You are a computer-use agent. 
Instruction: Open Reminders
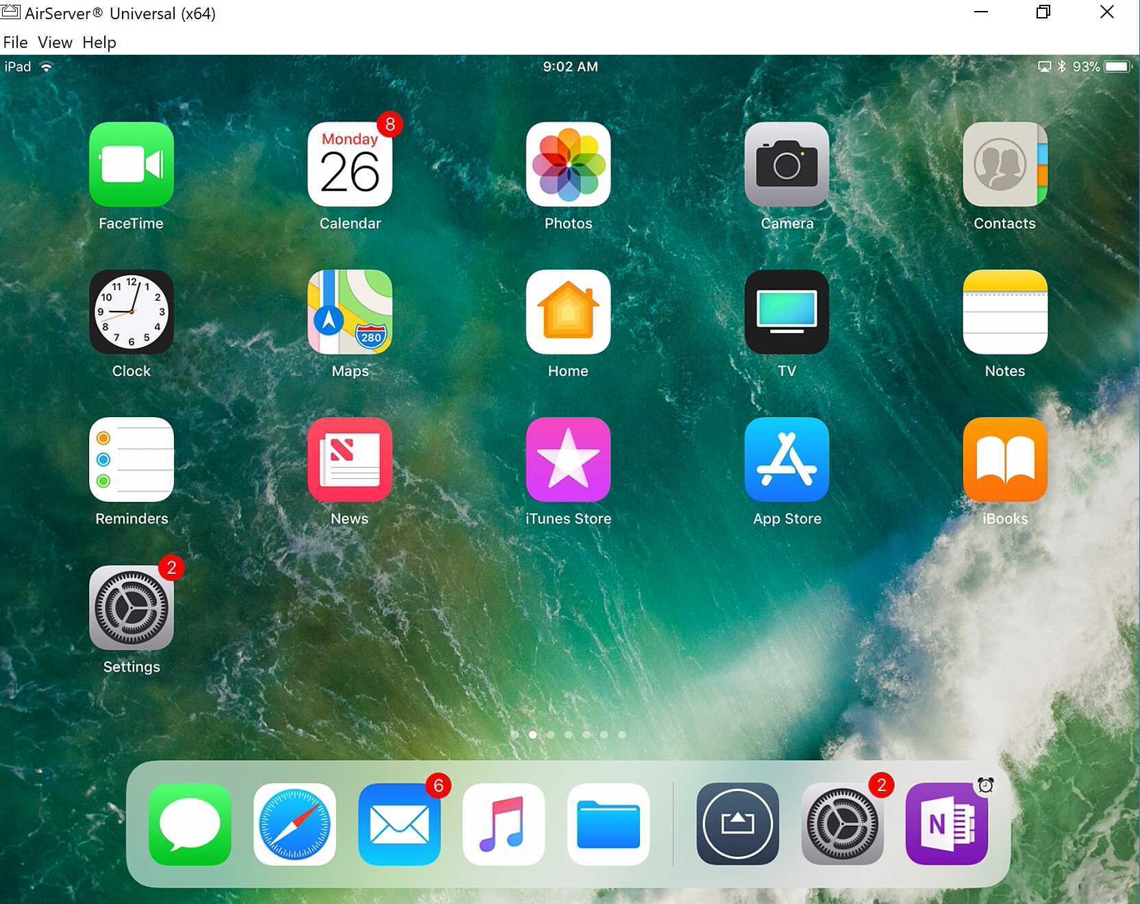pos(132,460)
